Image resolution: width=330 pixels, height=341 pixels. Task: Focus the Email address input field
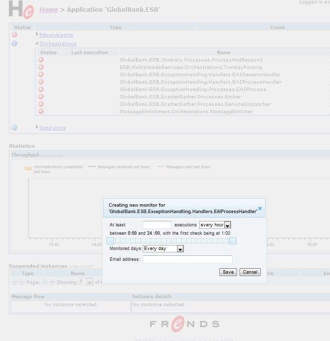(187, 259)
